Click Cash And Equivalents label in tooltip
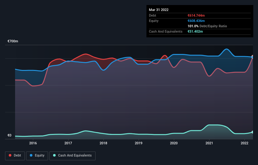The image size is (258, 165). [x=166, y=31]
